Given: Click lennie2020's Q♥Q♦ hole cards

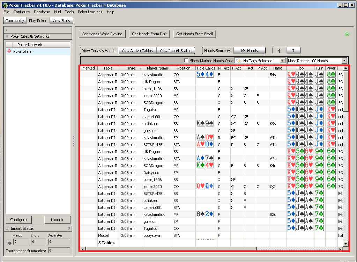Looking at the screenshot, I should (205, 186).
